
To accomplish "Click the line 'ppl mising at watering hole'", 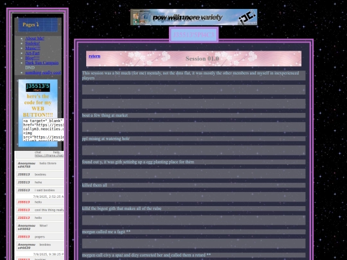I will (106, 139).
